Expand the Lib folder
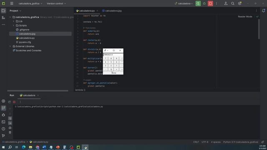Viewport: 267px width, 150px height. pos(14,21)
